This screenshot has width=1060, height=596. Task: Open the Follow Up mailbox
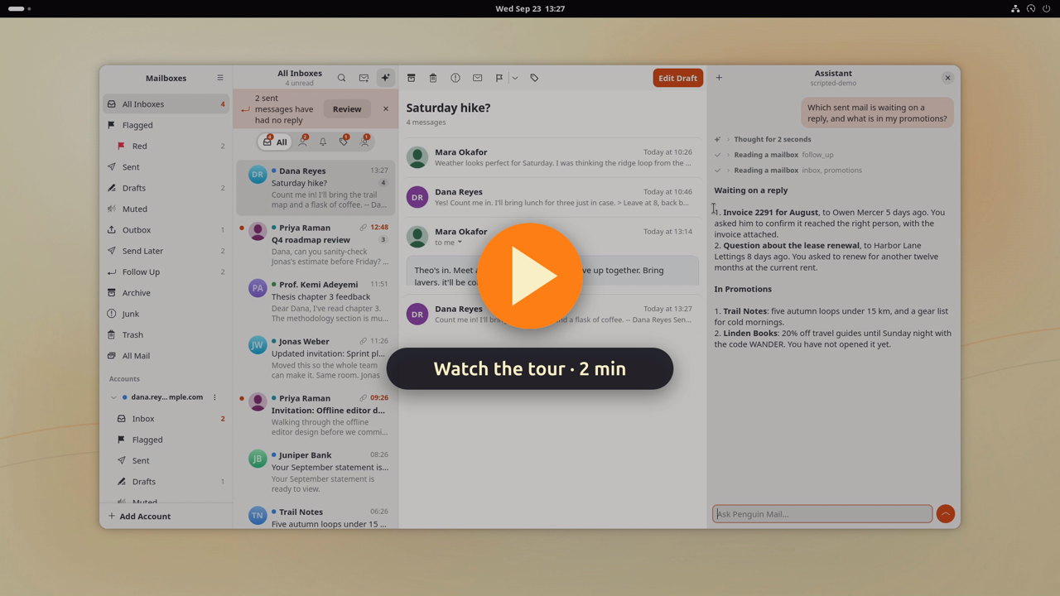click(x=166, y=272)
